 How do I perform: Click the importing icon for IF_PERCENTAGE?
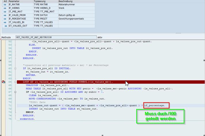[x=5, y=19]
